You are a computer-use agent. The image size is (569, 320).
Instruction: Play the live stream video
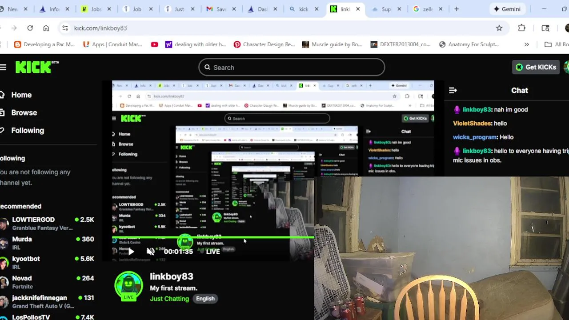tap(131, 252)
